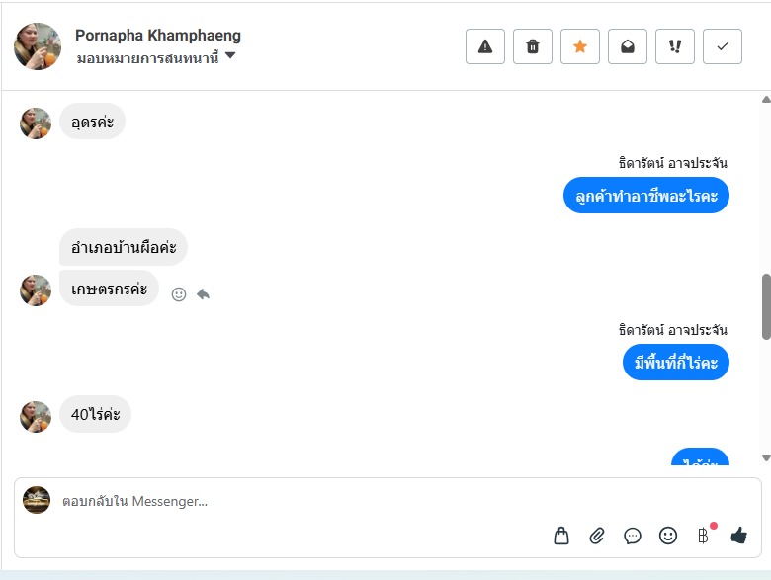Click the ลูกค้าทำอาชีพอะไรคะ message bubble
Viewport: 771px width, 580px height.
(x=646, y=195)
